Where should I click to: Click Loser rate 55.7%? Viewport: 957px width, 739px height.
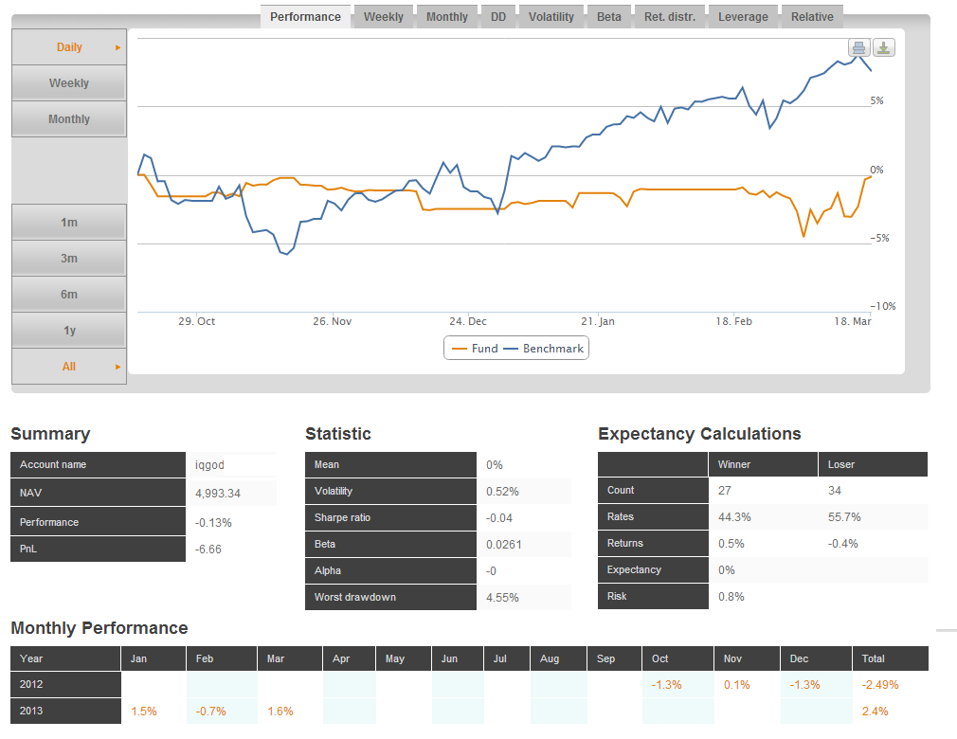(x=844, y=517)
